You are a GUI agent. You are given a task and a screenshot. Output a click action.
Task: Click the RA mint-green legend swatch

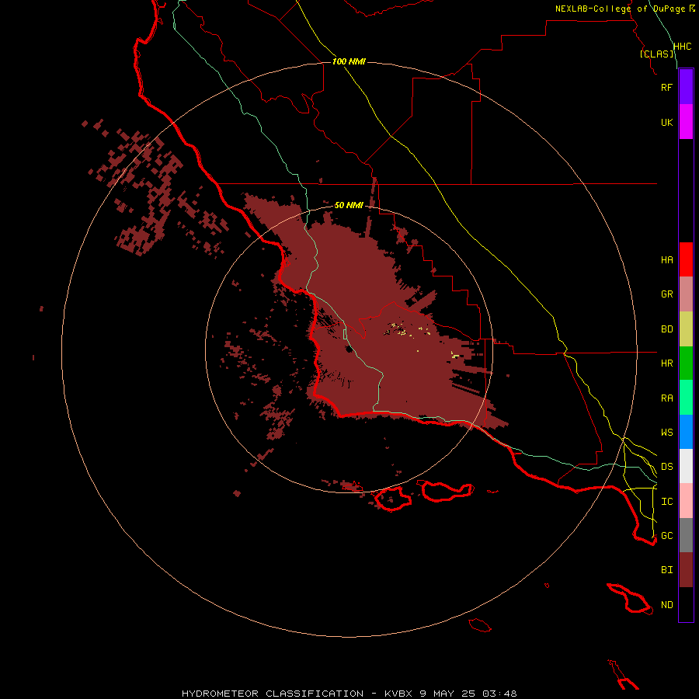click(x=686, y=398)
